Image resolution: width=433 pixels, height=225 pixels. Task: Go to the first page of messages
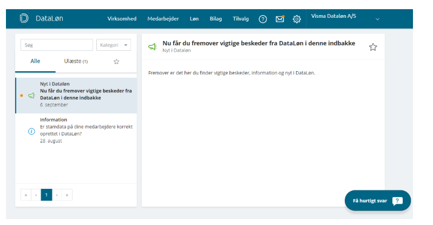tap(25, 195)
